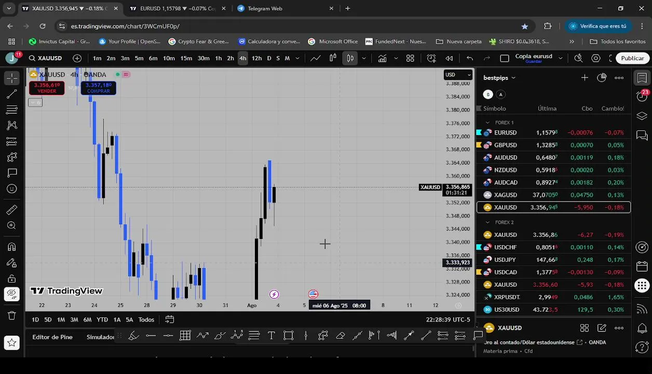Select the text annotation tool in left sidebar

(x=12, y=172)
